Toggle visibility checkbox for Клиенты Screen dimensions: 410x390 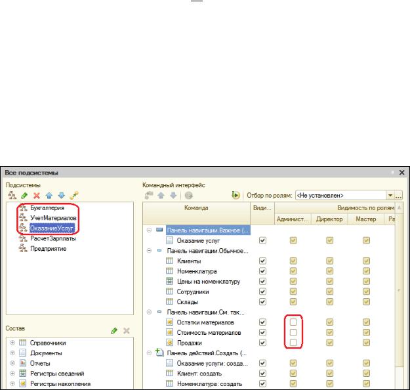pyautogui.click(x=262, y=261)
